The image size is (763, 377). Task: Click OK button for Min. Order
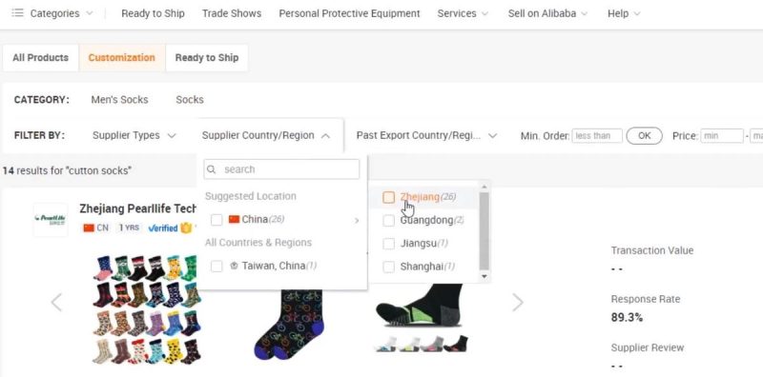click(x=645, y=136)
